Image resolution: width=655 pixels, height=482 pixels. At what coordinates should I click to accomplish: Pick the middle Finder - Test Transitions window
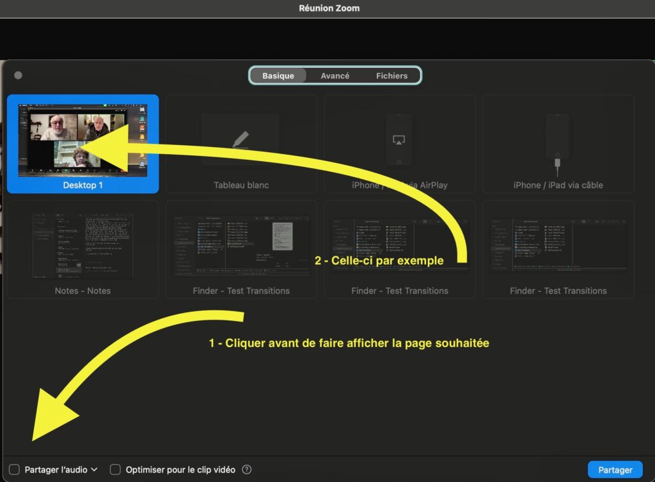click(x=399, y=247)
